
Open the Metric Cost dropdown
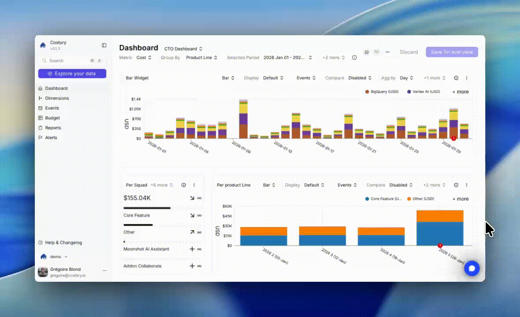point(144,58)
